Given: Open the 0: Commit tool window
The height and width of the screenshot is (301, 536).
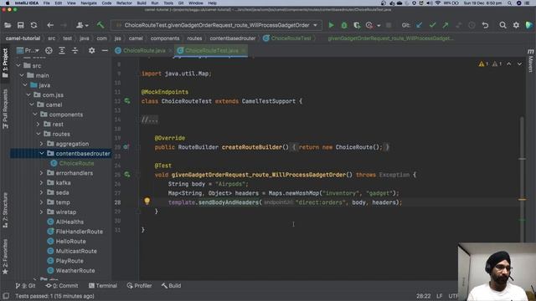Looking at the screenshot, I should pos(62,286).
